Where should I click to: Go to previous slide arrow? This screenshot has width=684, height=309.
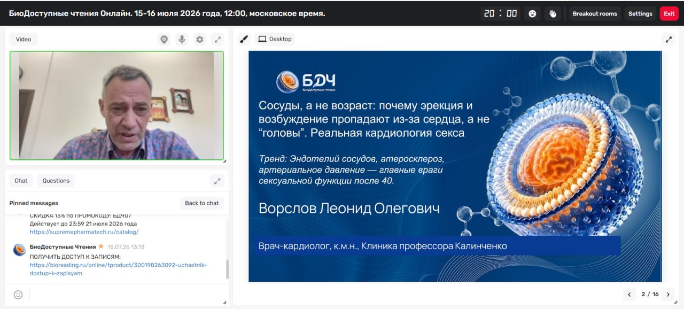[x=629, y=294]
